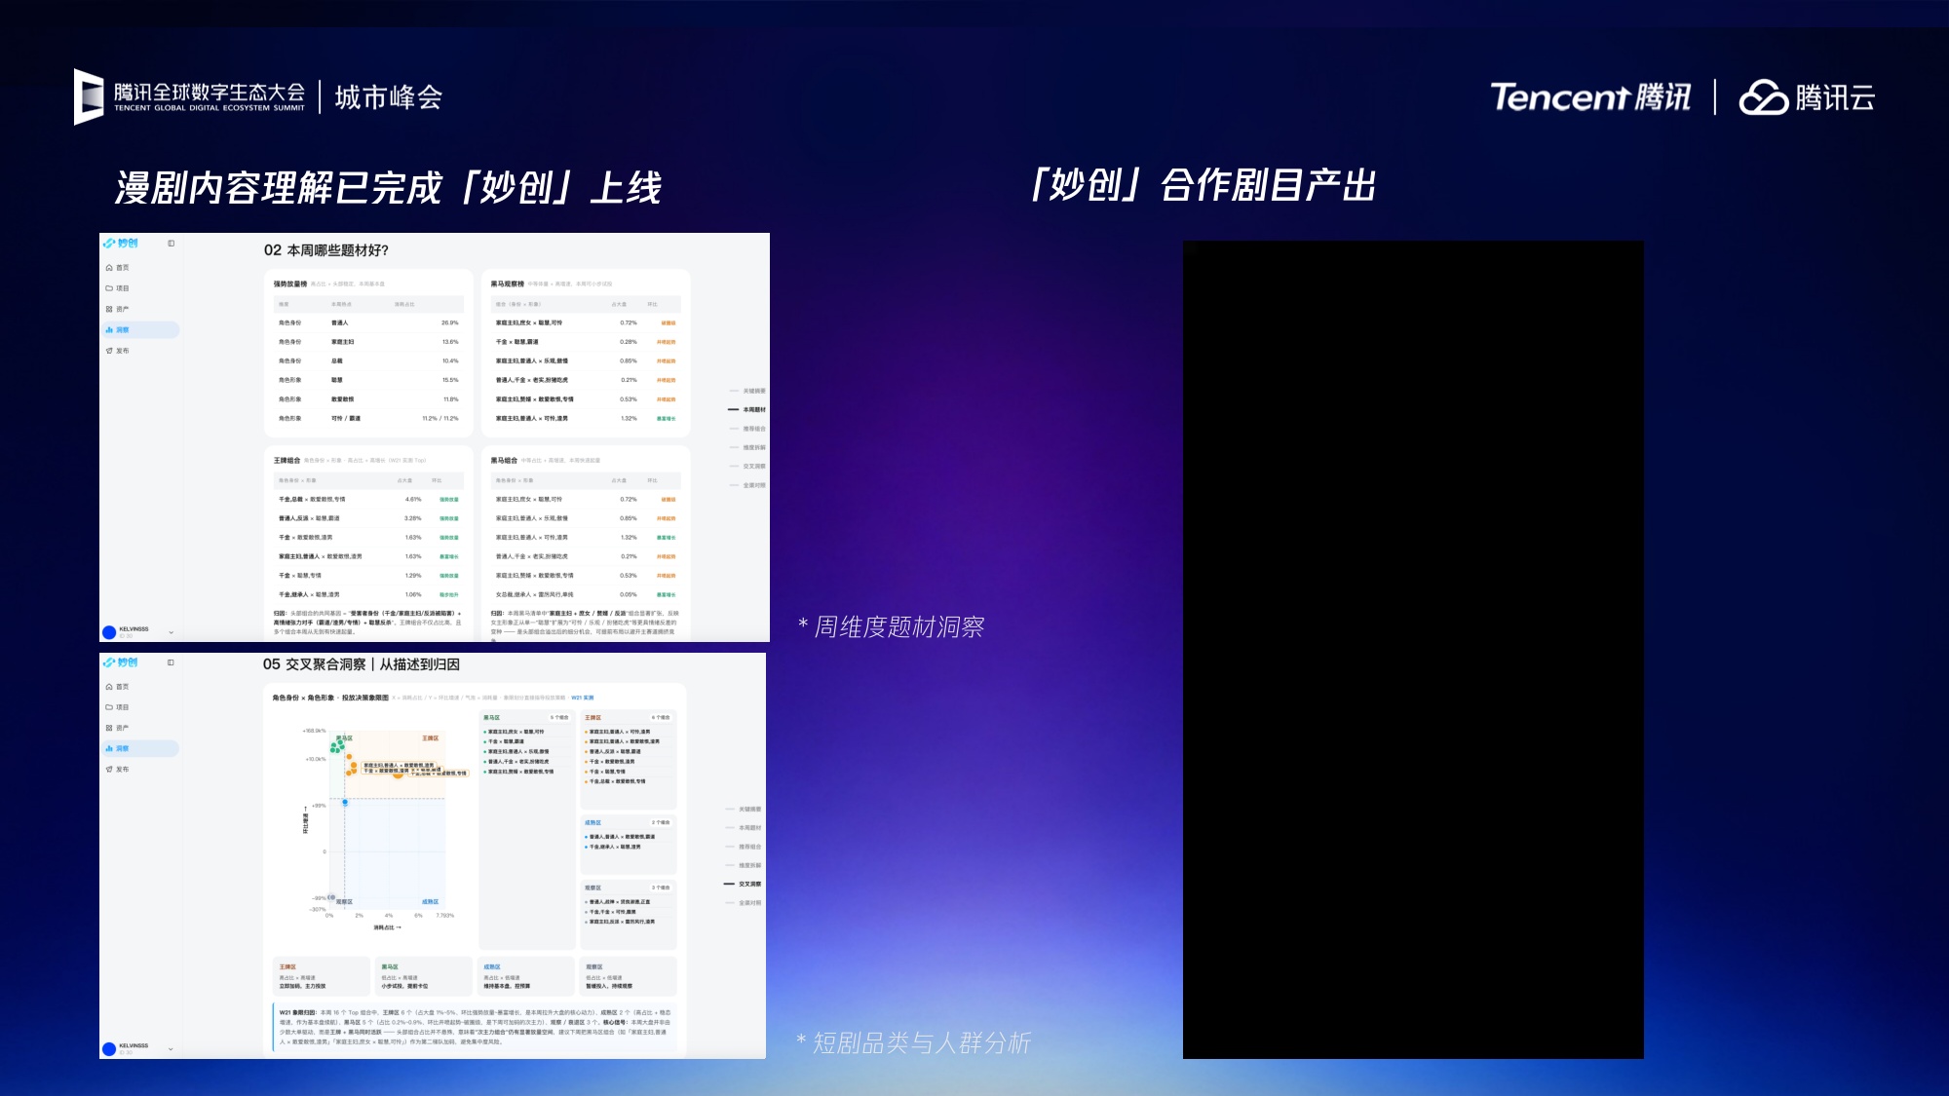Open 发布 publish in the top screenshot sidebar

pos(117,351)
